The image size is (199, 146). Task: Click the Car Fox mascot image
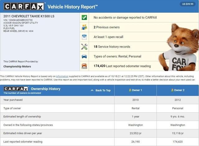point(178,47)
